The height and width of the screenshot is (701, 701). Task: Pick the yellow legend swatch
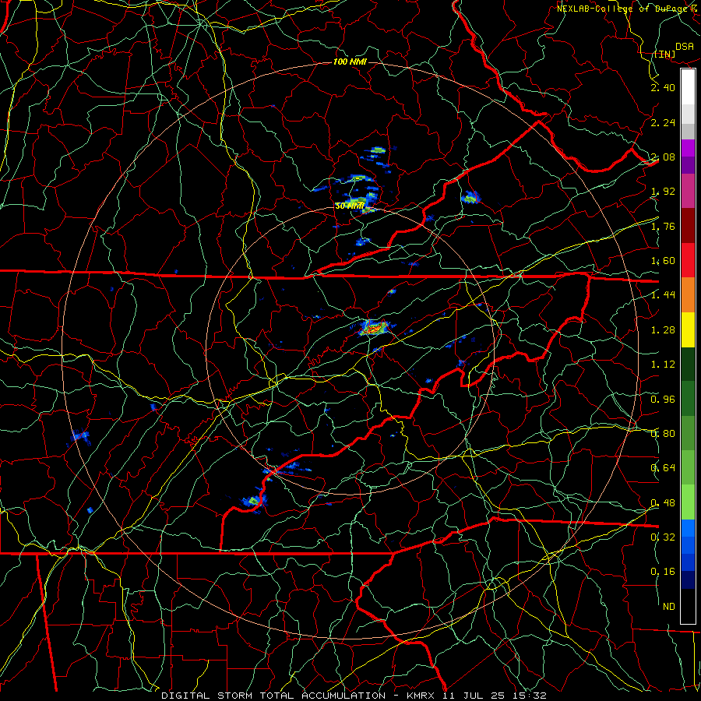click(688, 330)
